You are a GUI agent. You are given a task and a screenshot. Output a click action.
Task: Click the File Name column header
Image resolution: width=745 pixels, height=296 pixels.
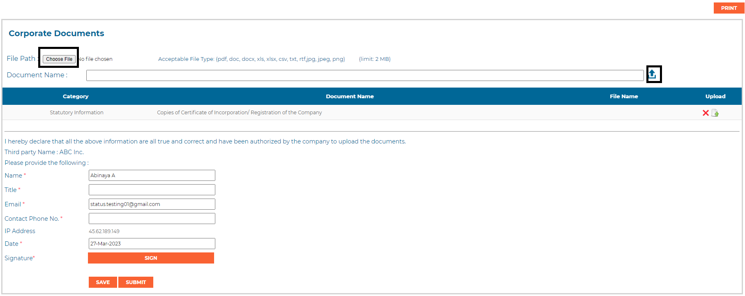(623, 97)
